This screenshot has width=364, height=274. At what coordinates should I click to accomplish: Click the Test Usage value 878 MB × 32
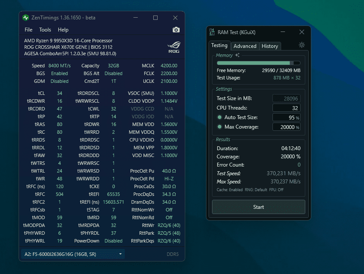tap(287, 78)
